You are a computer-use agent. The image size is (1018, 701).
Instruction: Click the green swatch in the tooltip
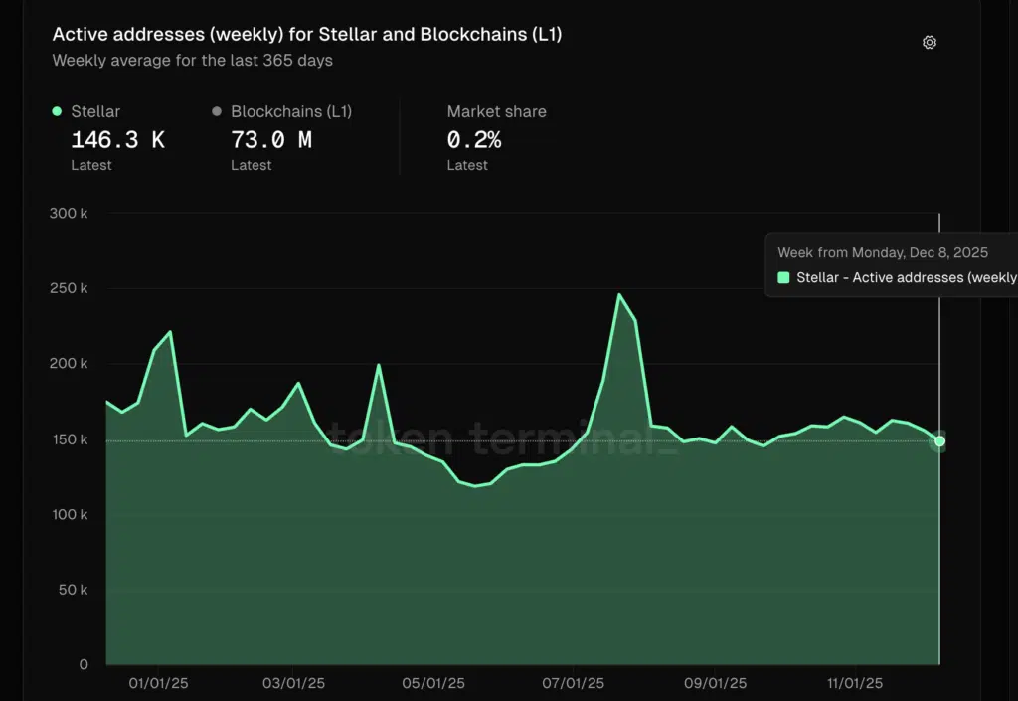[x=783, y=278]
